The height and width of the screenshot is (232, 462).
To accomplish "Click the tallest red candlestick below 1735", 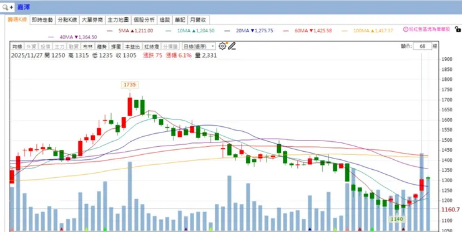I will [x=130, y=106].
